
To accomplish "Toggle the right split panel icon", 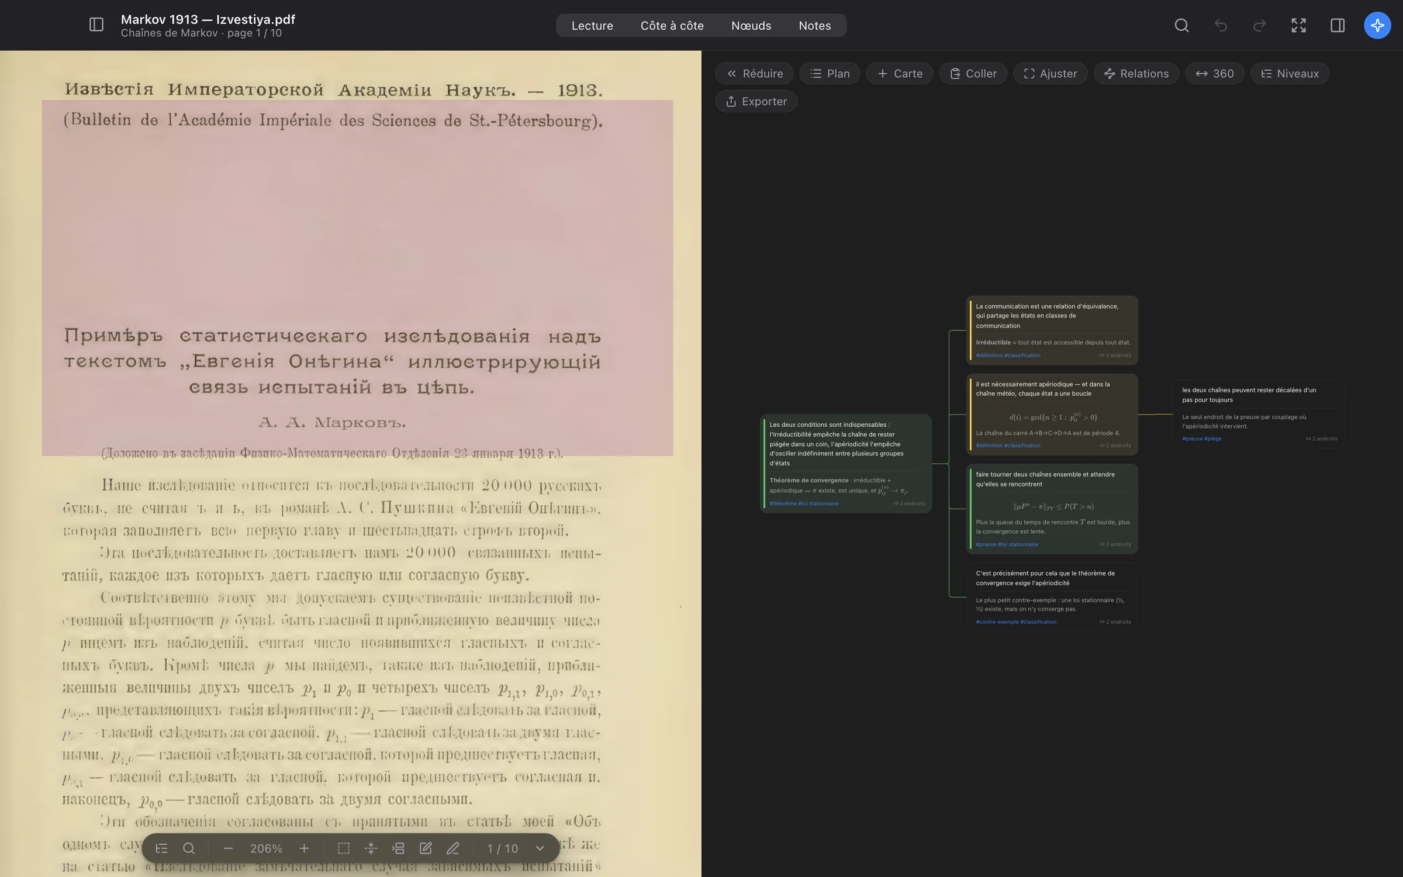I will point(1338,25).
